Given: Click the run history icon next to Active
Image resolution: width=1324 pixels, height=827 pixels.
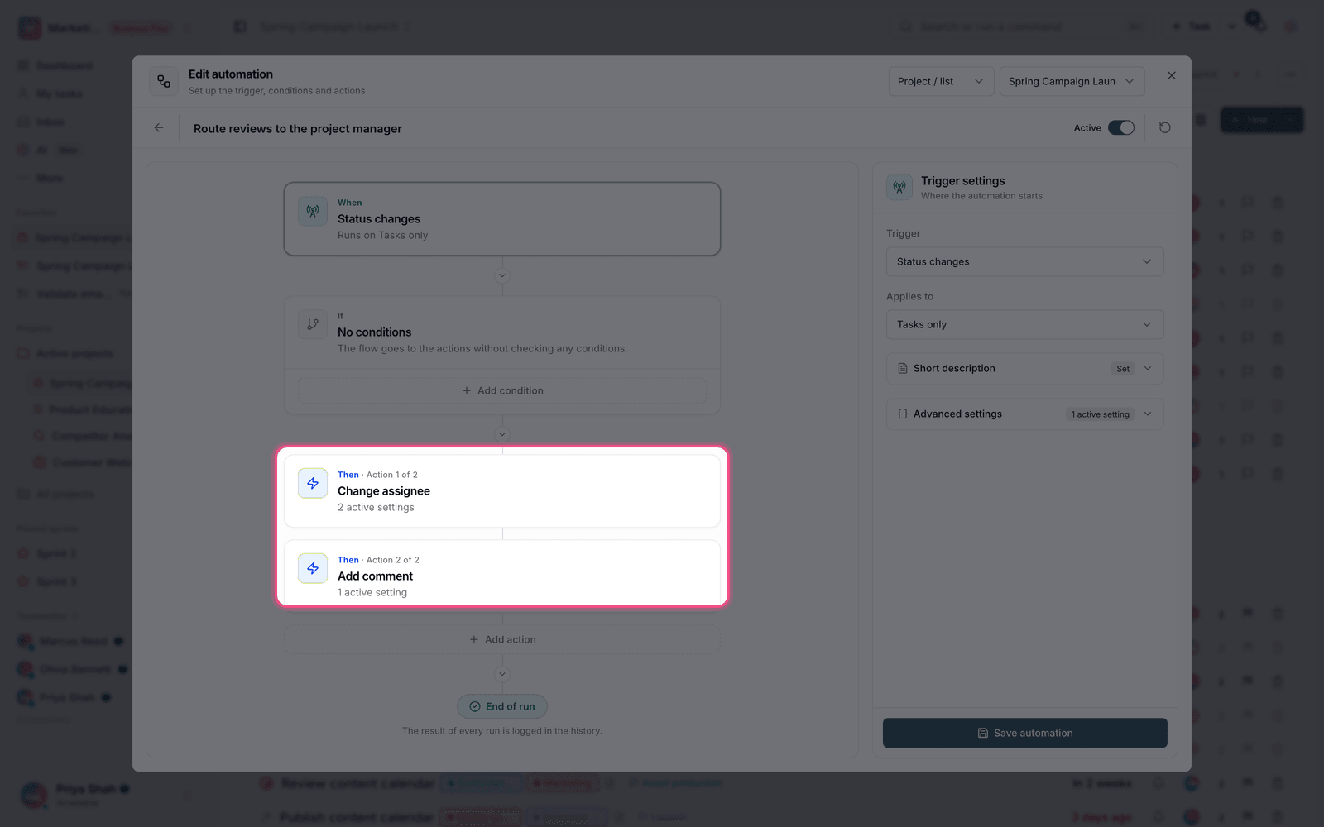Looking at the screenshot, I should 1165,128.
